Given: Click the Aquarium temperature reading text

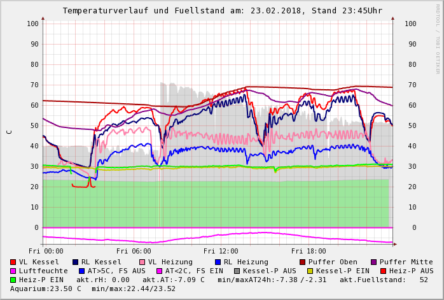Looking at the screenshot, I should 46,289.
